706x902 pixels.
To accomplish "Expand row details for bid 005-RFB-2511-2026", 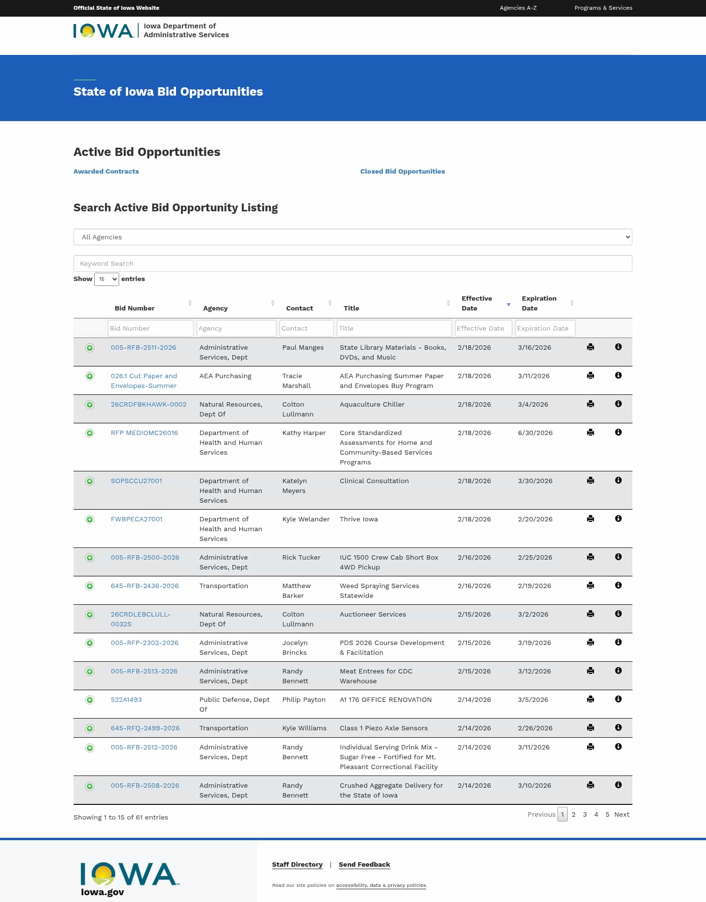I will [90, 348].
